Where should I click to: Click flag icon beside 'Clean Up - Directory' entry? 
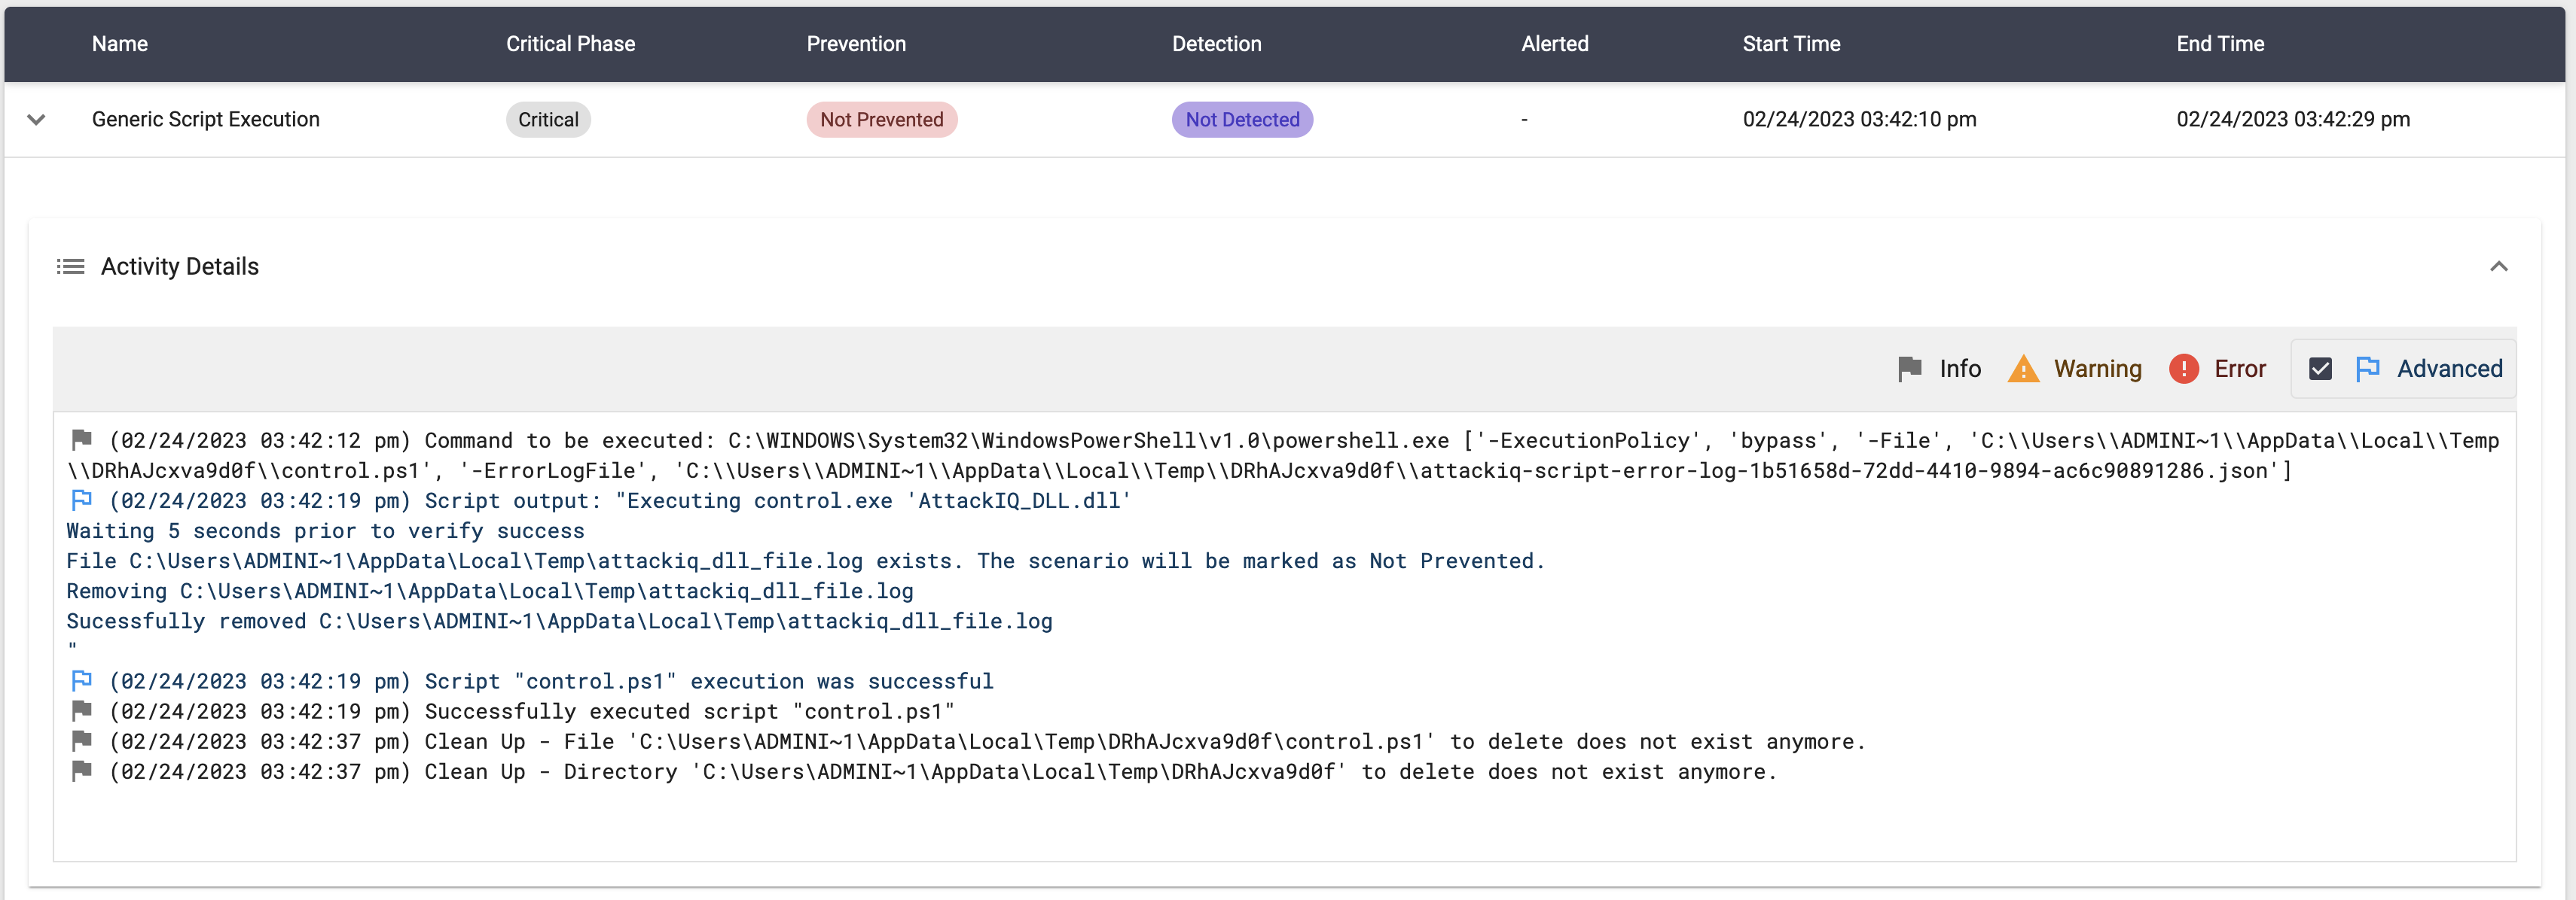click(x=82, y=771)
